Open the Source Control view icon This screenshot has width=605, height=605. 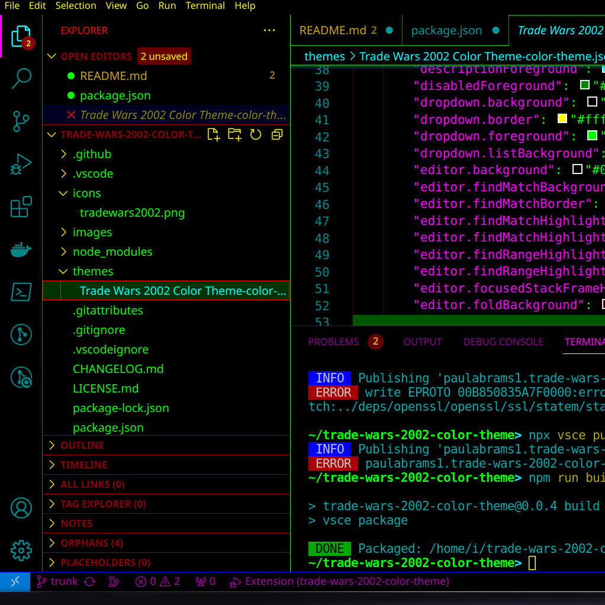[x=21, y=121]
